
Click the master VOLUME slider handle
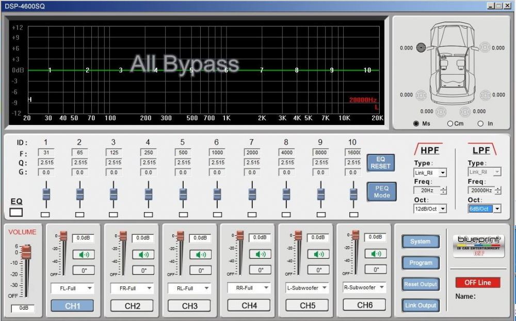pos(26,252)
